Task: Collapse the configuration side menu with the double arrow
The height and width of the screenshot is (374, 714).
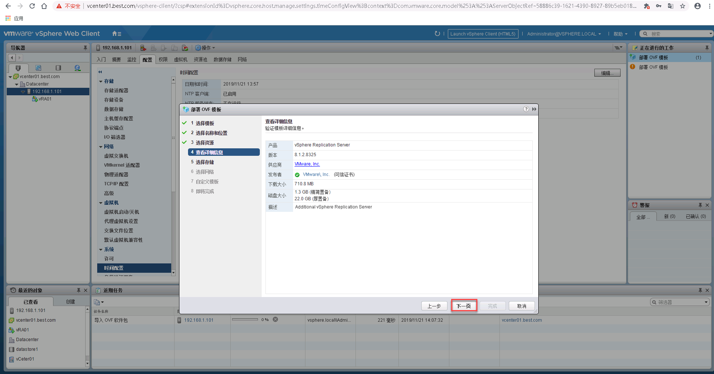Action: click(x=100, y=72)
